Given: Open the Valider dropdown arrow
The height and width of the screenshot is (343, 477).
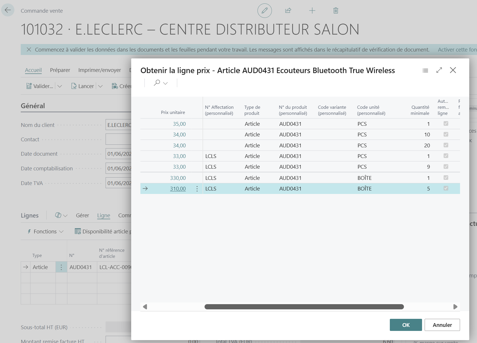Looking at the screenshot, I should click(x=60, y=86).
